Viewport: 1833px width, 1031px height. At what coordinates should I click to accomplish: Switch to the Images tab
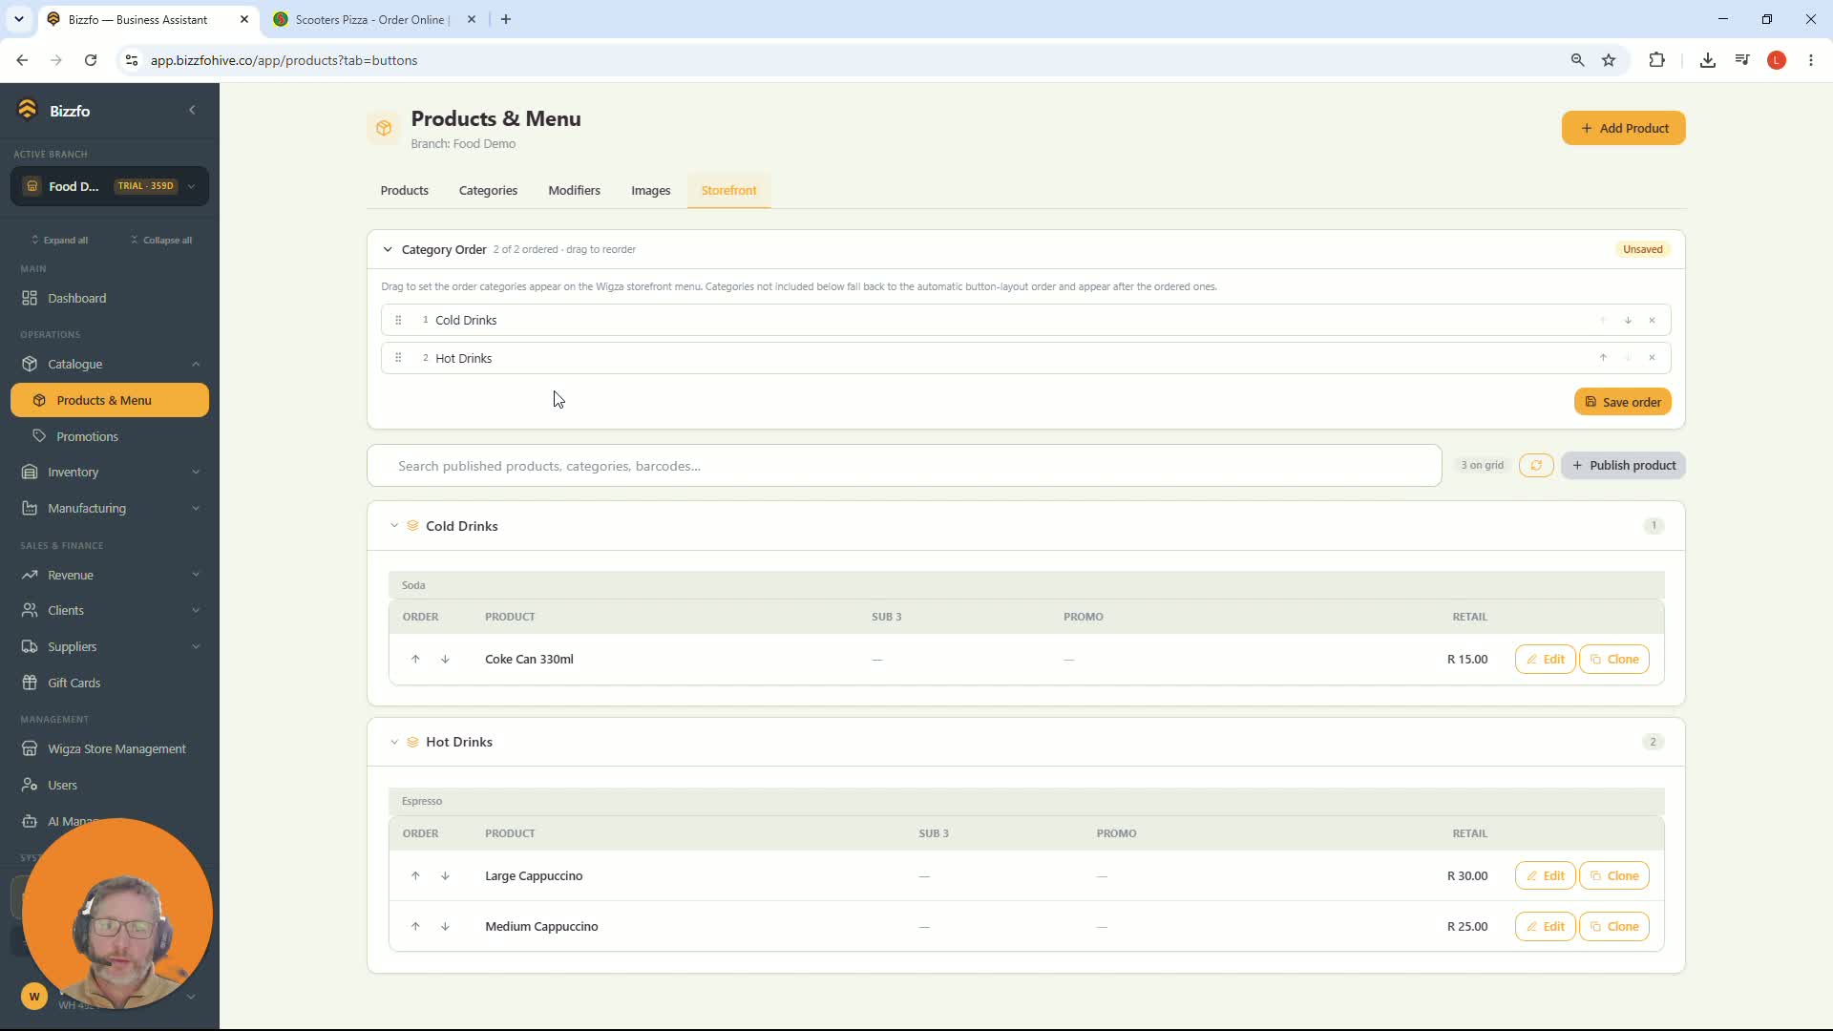[650, 190]
